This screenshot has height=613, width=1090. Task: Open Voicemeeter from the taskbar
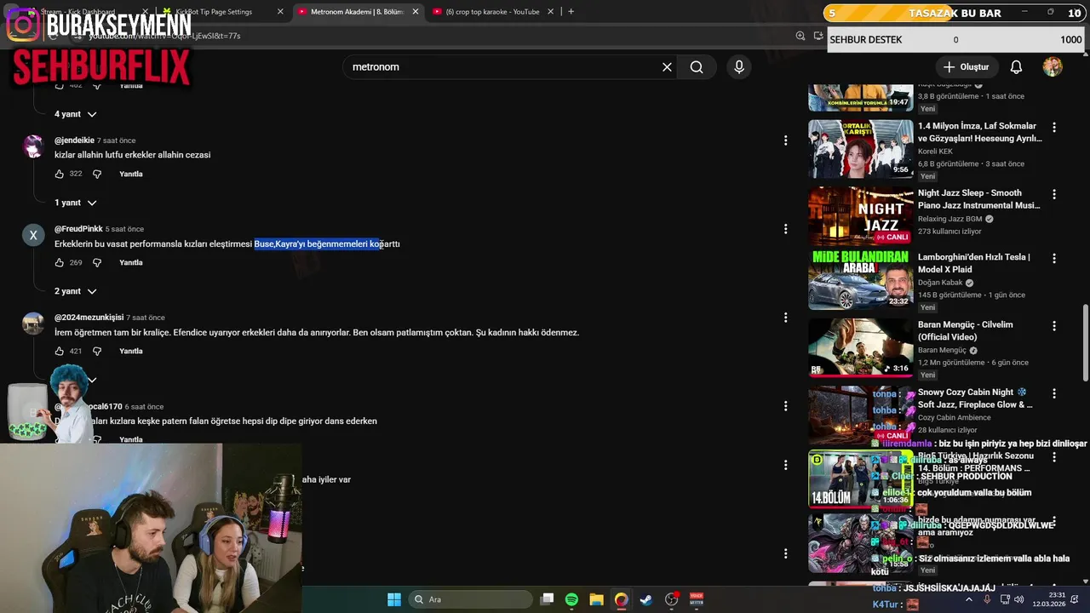(697, 599)
